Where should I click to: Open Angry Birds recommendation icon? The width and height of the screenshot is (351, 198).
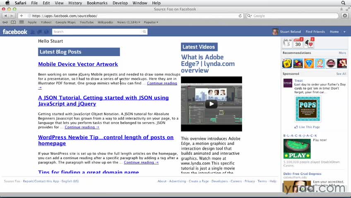(x=298, y=64)
